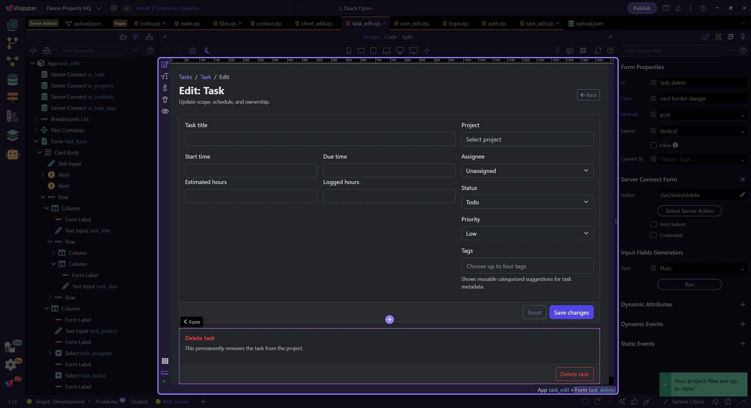Enable the Inline layout checkbox
Viewport: 751px width, 408px height.
[x=653, y=145]
